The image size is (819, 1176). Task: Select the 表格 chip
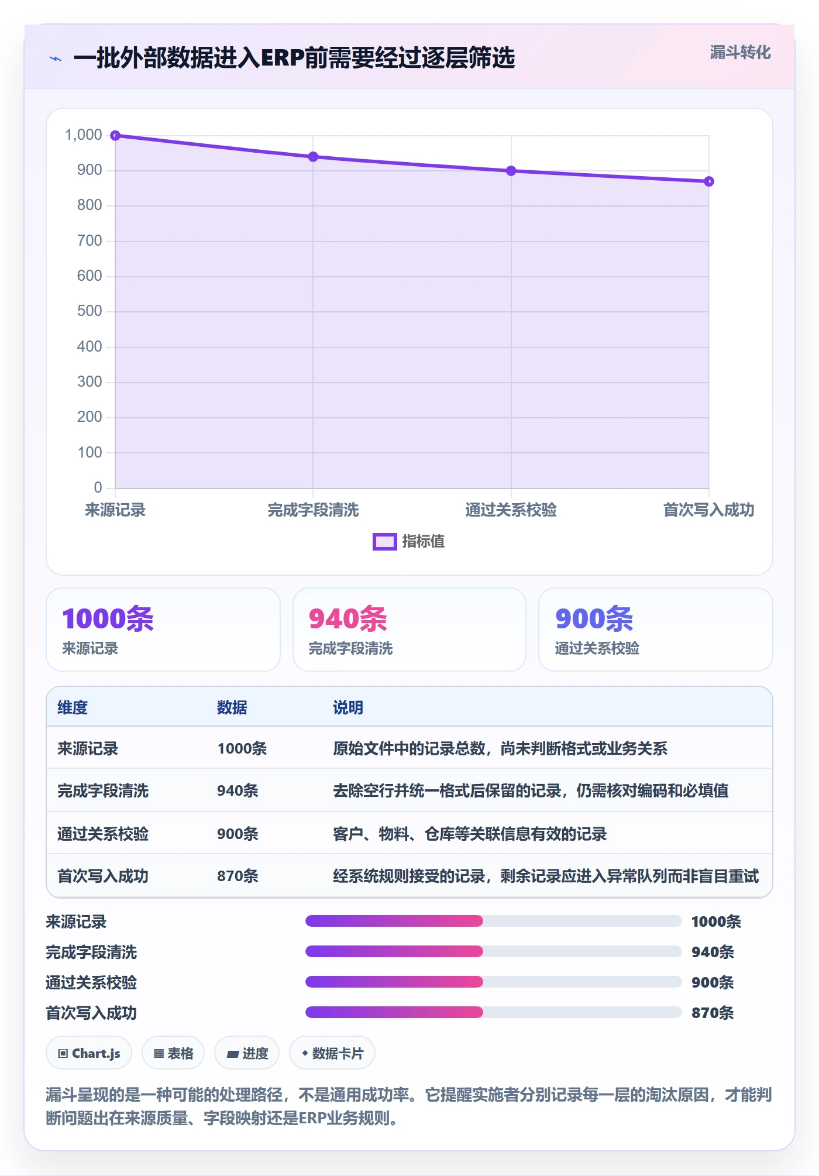pos(173,1054)
